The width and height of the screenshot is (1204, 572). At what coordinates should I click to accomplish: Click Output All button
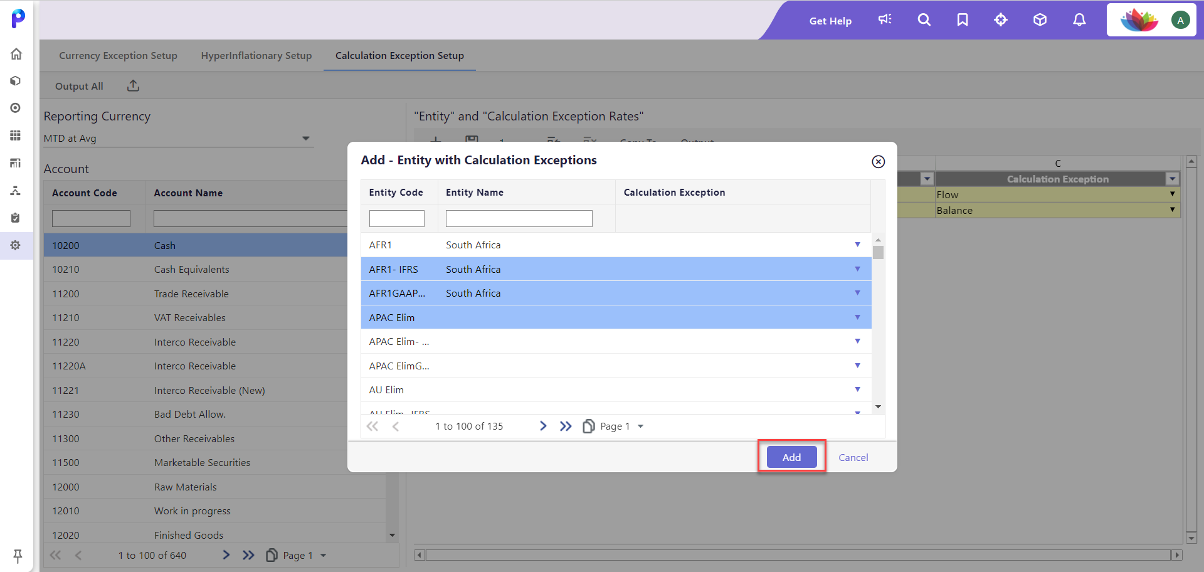(79, 86)
